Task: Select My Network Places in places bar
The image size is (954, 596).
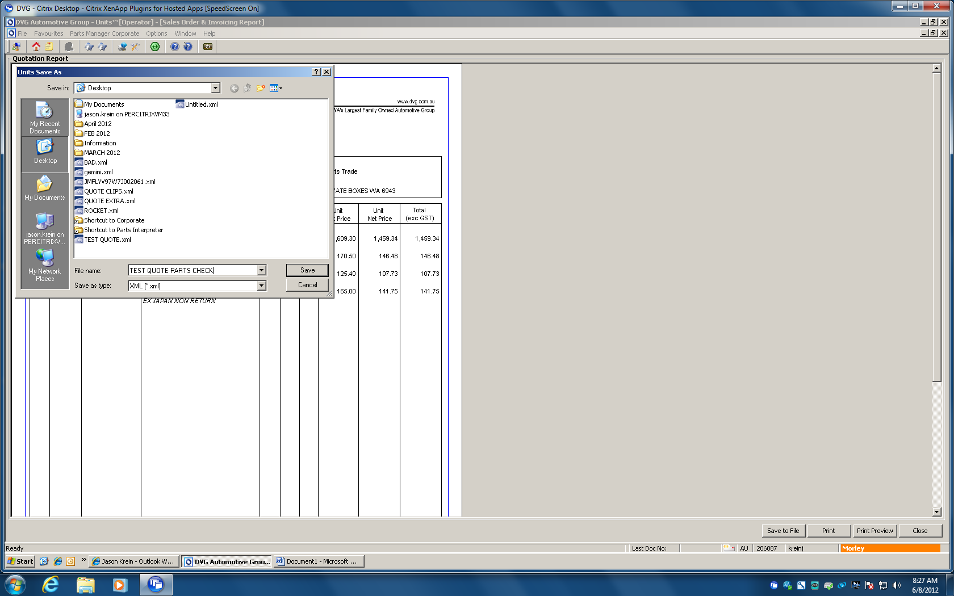Action: click(x=45, y=266)
